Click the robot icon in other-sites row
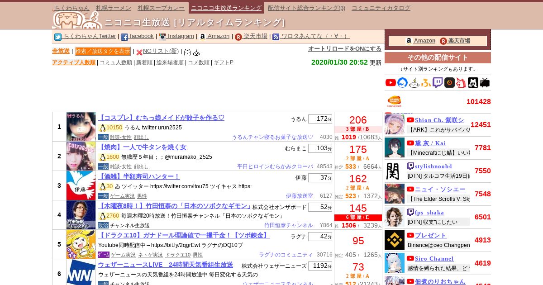The image size is (543, 285). pos(414,82)
